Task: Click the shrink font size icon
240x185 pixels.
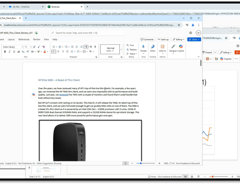Action: (39, 47)
